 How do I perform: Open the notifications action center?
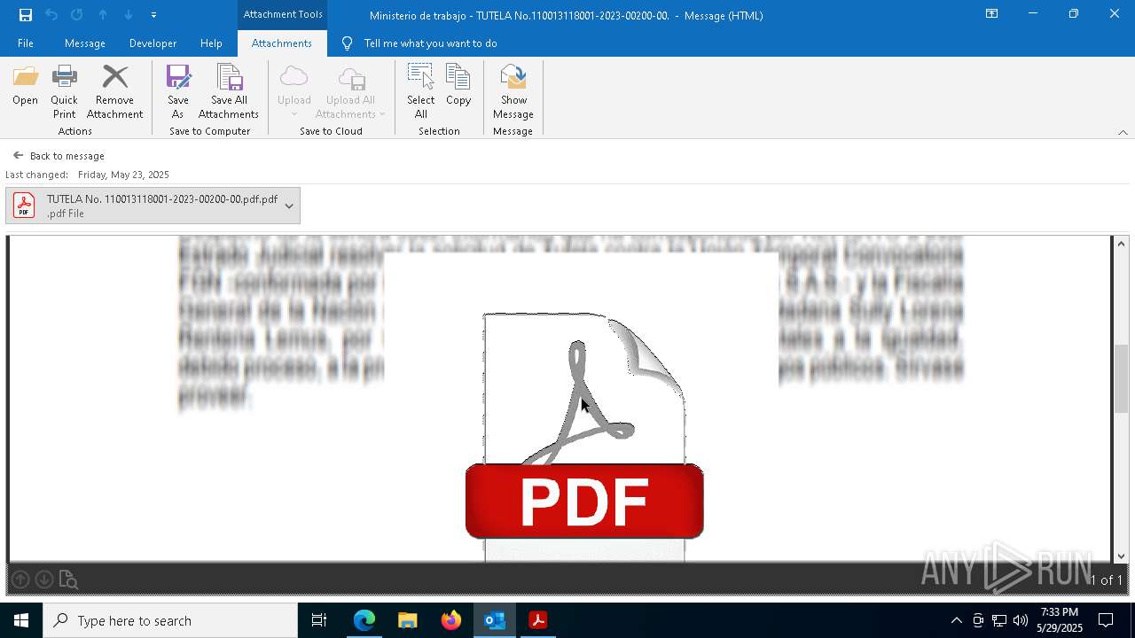1106,620
